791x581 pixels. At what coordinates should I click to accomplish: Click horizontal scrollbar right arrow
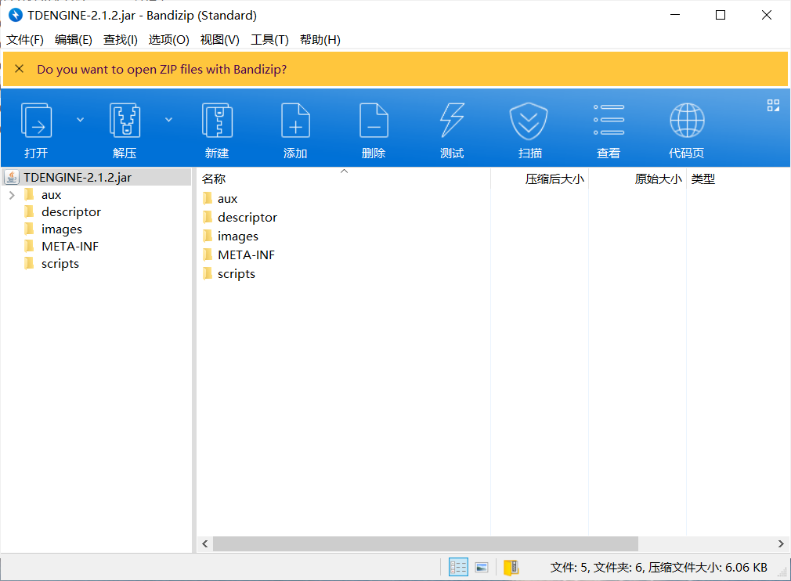[781, 543]
